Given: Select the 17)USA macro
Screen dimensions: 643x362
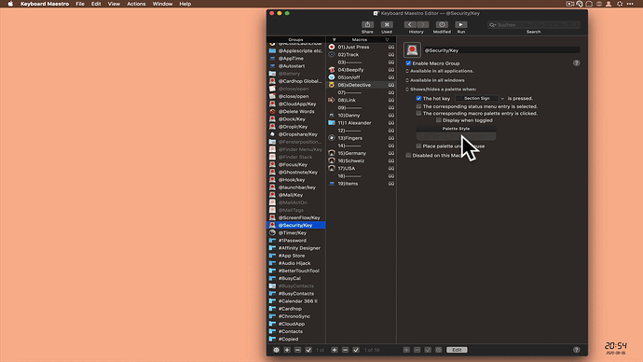Looking at the screenshot, I should (362, 169).
